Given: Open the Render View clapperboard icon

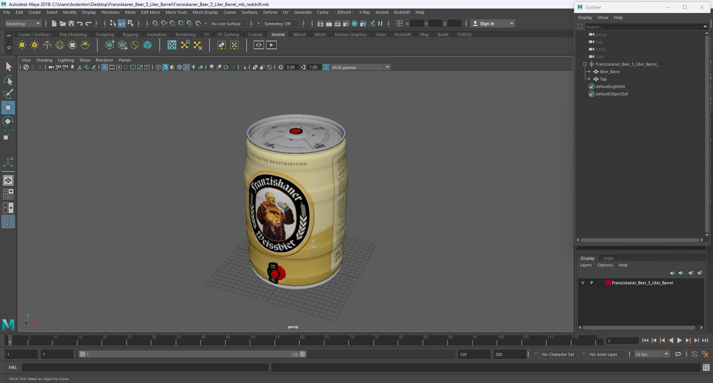Looking at the screenshot, I should click(320, 23).
